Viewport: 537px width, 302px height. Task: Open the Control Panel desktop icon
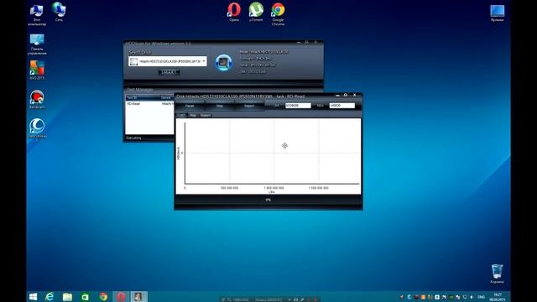(x=37, y=44)
